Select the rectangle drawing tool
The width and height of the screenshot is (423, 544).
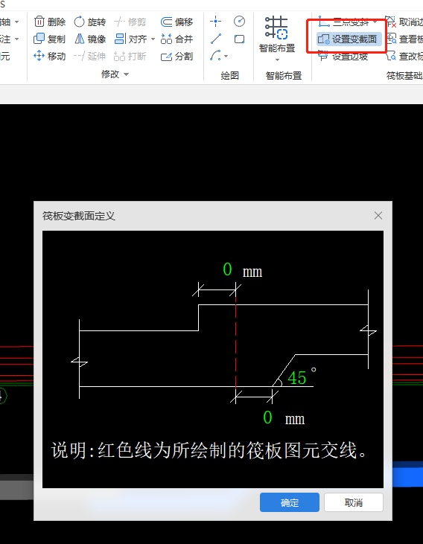tap(239, 39)
